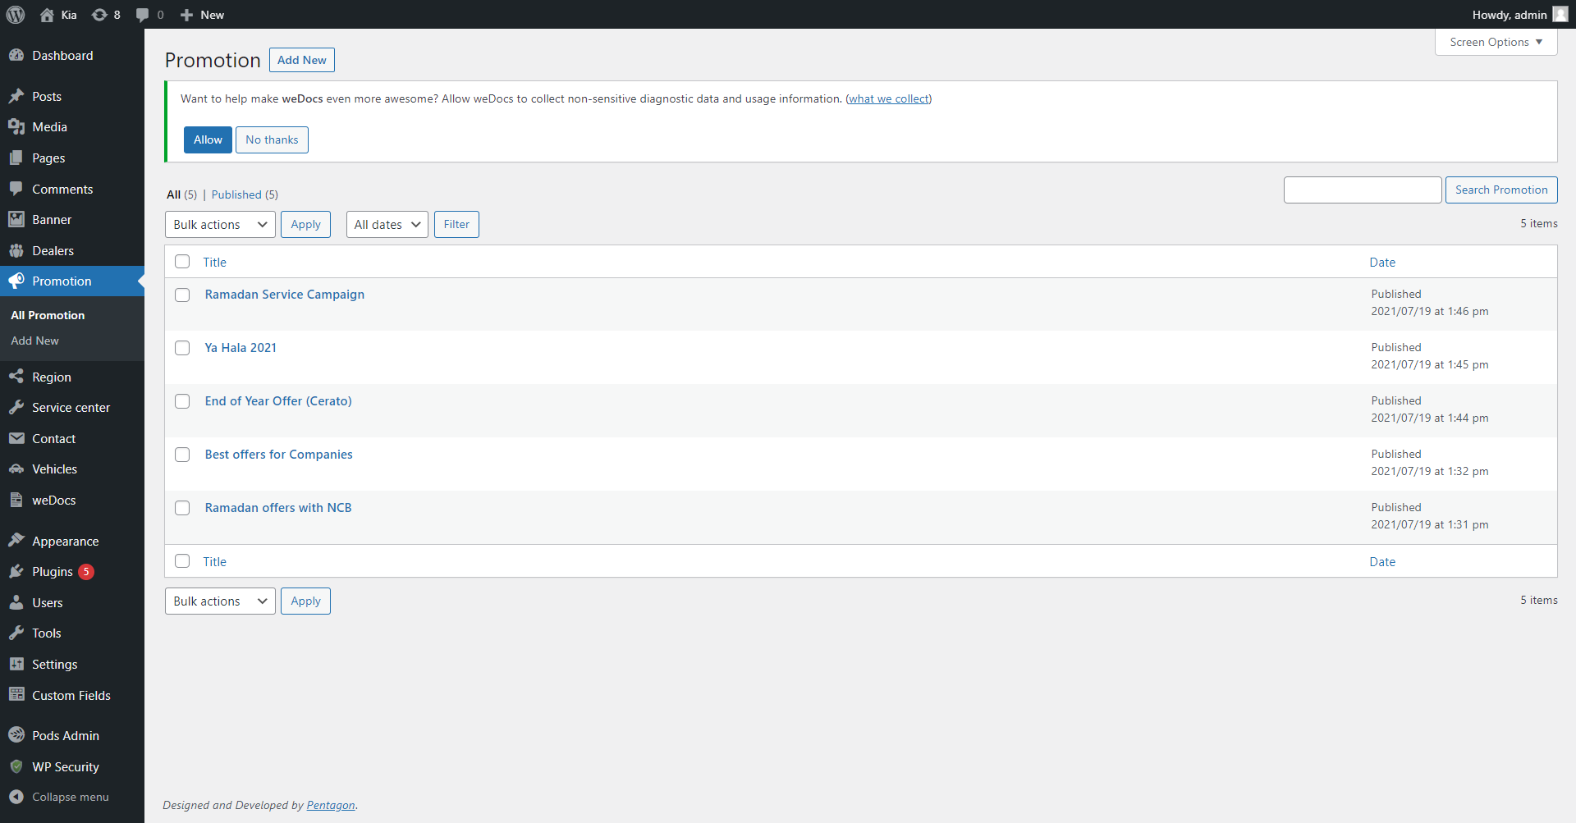
Task: Click the Service center wrench icon
Action: tap(16, 407)
